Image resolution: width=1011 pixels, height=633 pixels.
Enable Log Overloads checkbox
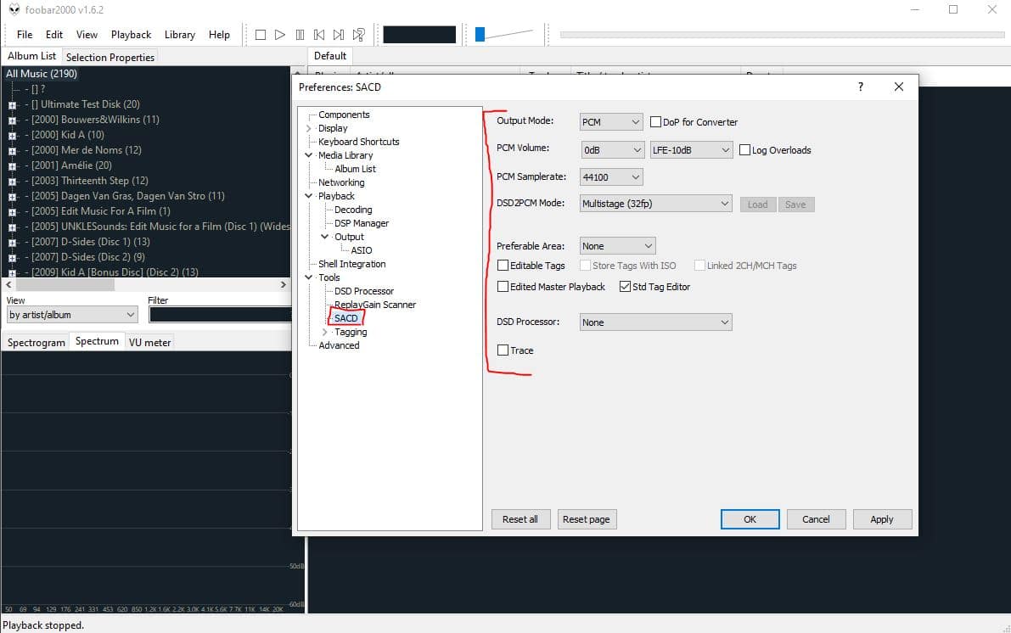click(744, 150)
